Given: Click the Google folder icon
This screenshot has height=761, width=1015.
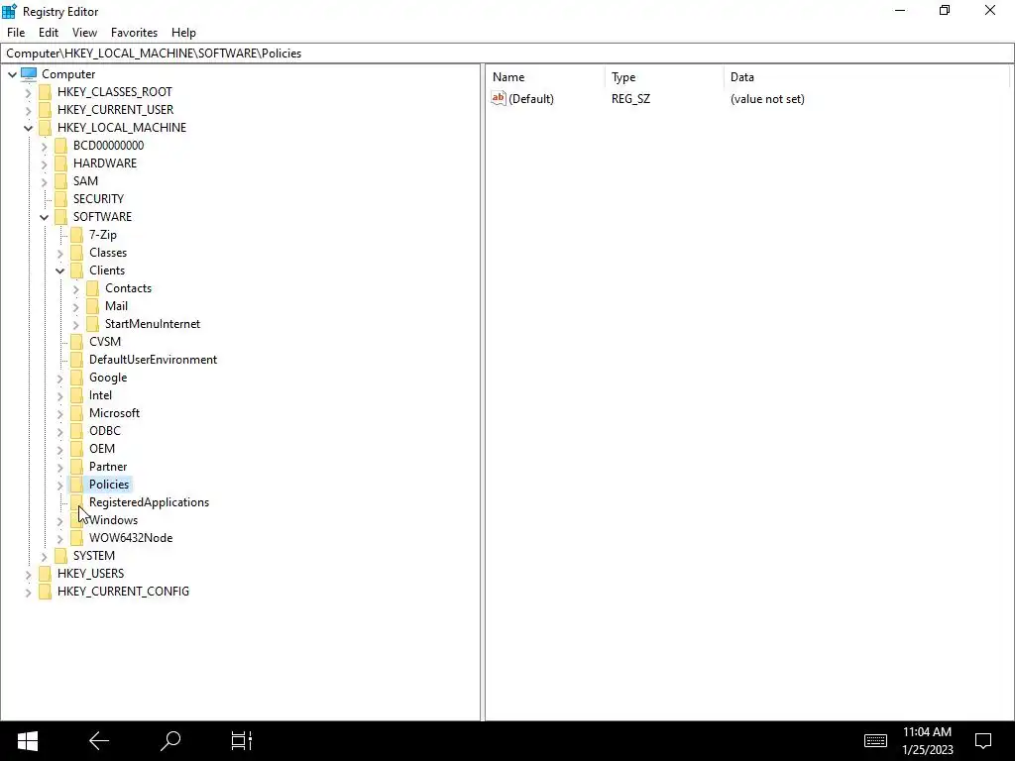Looking at the screenshot, I should [x=77, y=378].
